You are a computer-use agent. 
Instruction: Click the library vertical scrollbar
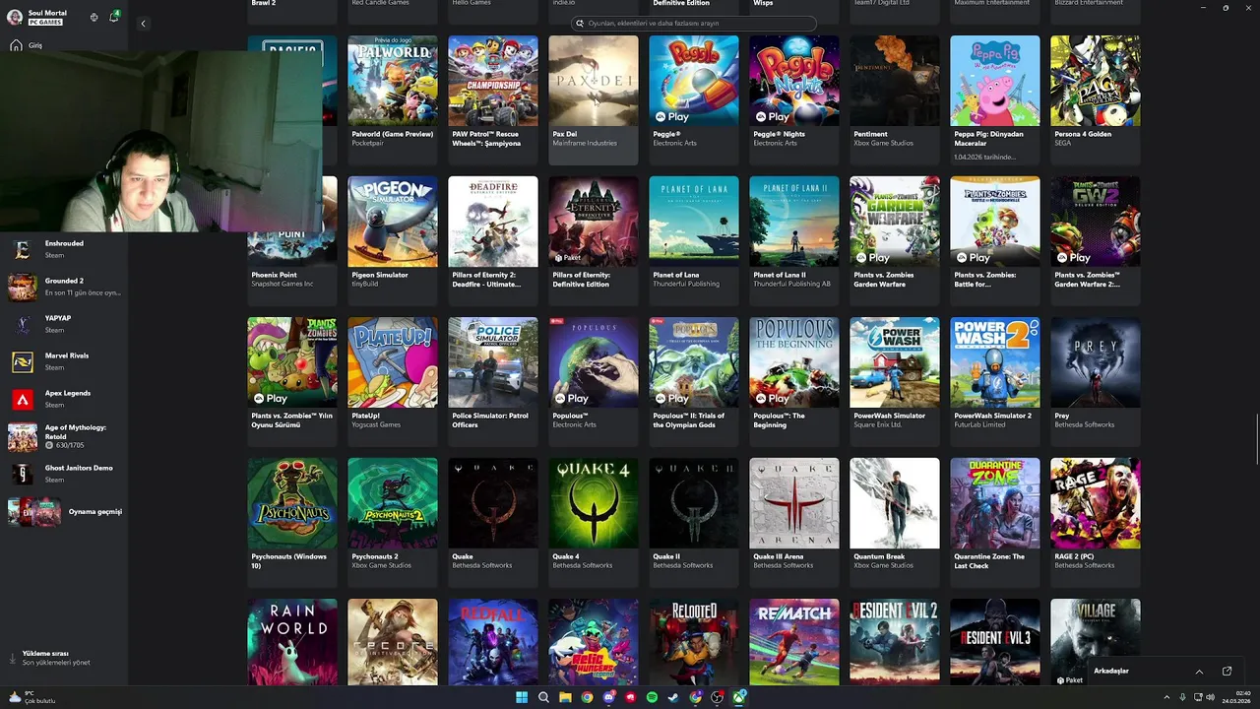click(1256, 441)
